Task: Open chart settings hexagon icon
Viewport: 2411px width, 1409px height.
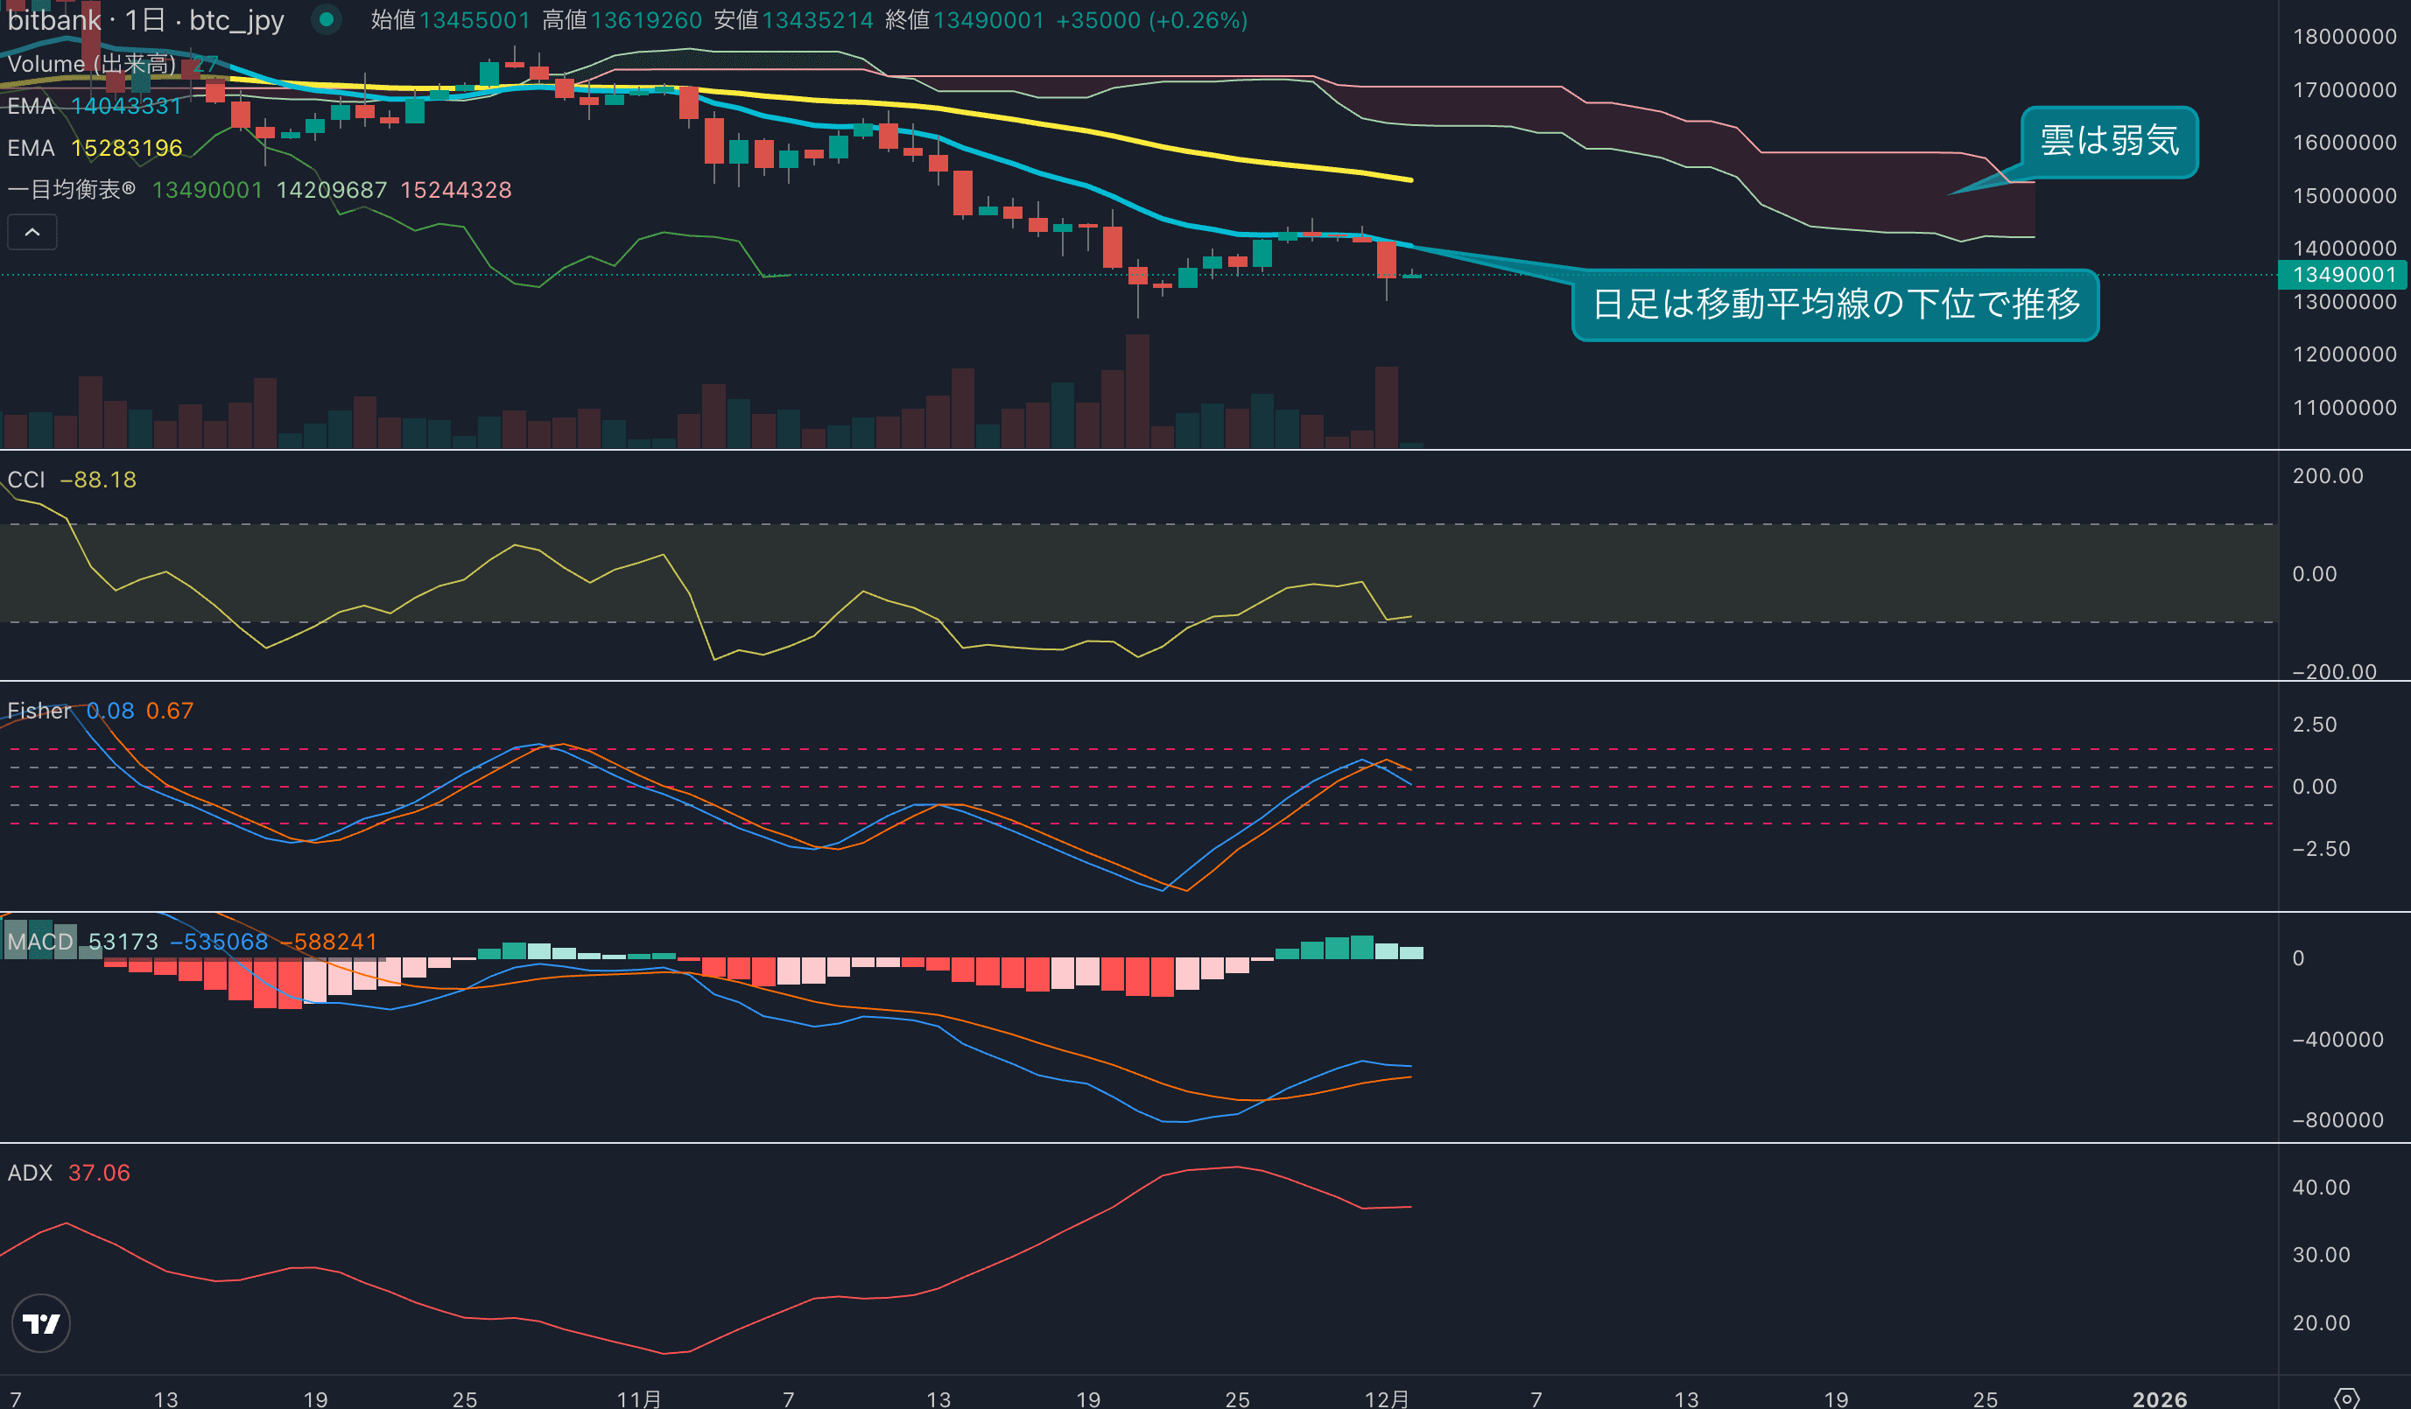Action: pos(2346,1398)
